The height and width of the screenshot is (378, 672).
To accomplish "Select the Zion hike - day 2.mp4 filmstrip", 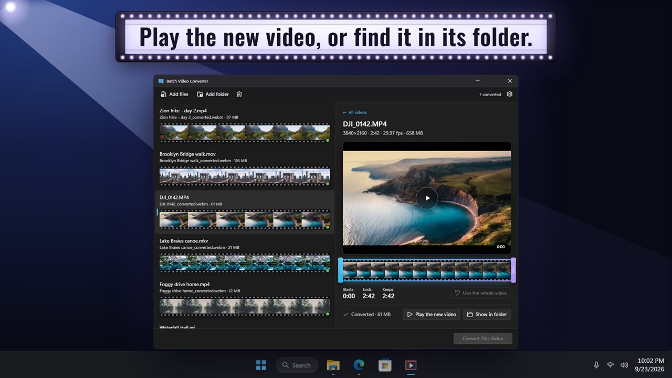I will (x=245, y=132).
